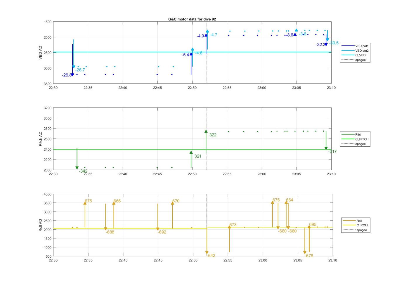Click the -26.7 VBD pot2 annotation
The image size is (409, 288).
pyautogui.click(x=80, y=70)
